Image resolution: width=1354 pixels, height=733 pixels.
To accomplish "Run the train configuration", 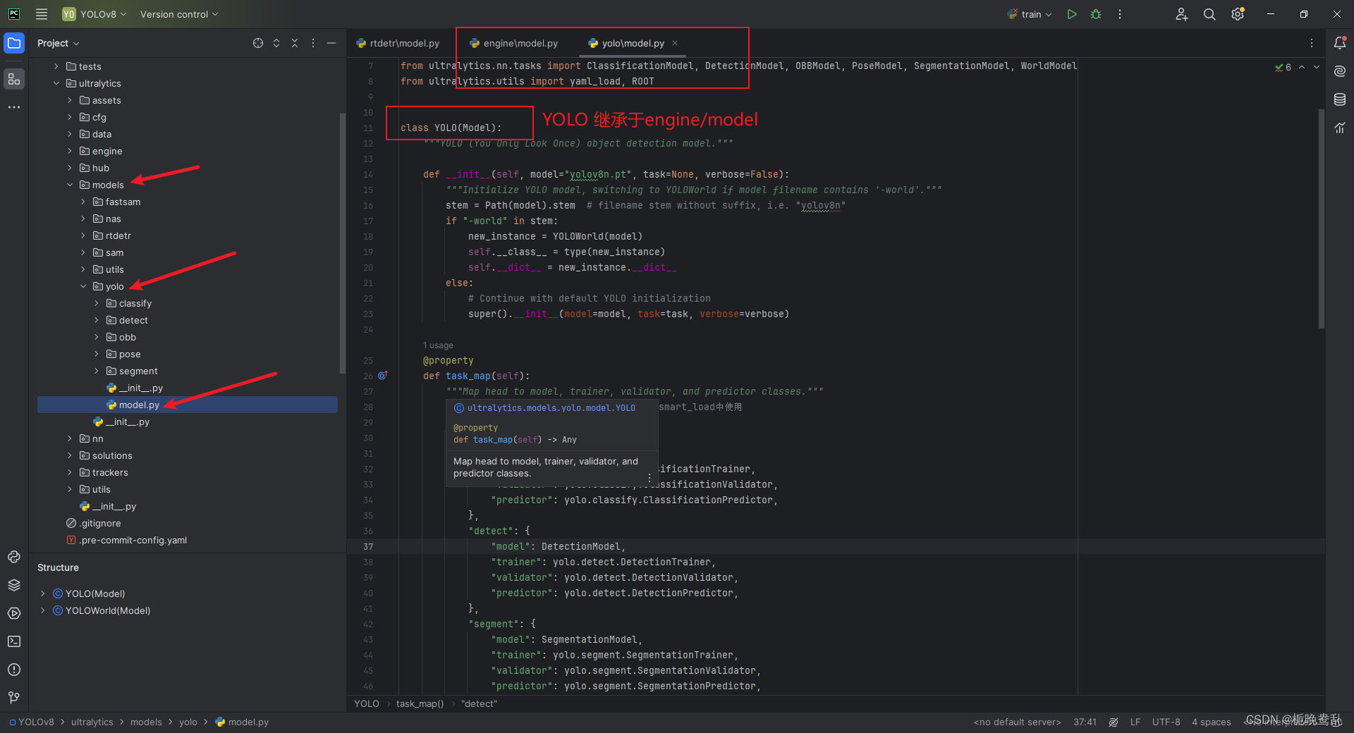I will tap(1072, 14).
